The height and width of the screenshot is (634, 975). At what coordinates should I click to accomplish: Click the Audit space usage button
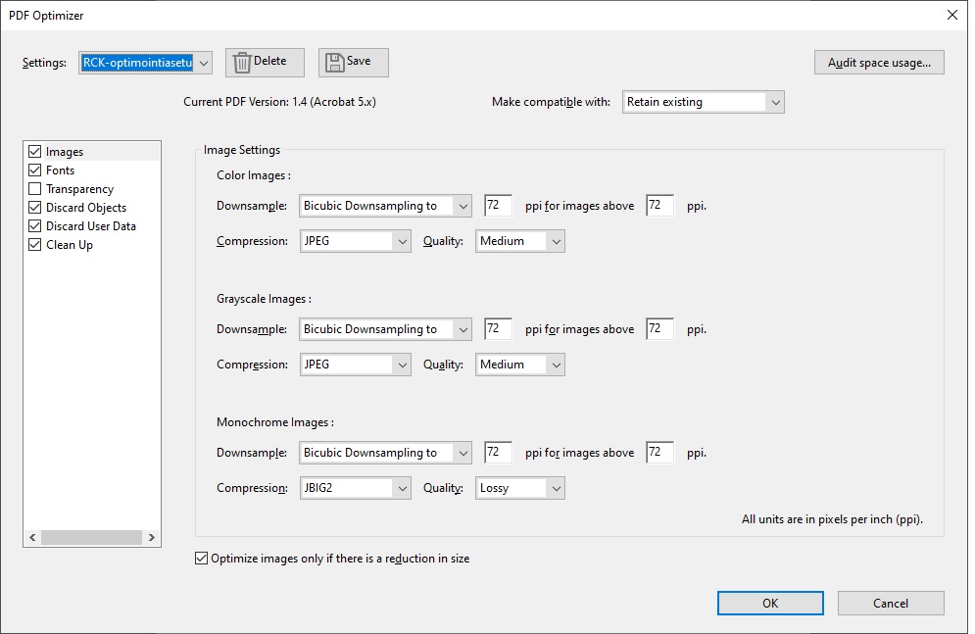[x=878, y=62]
